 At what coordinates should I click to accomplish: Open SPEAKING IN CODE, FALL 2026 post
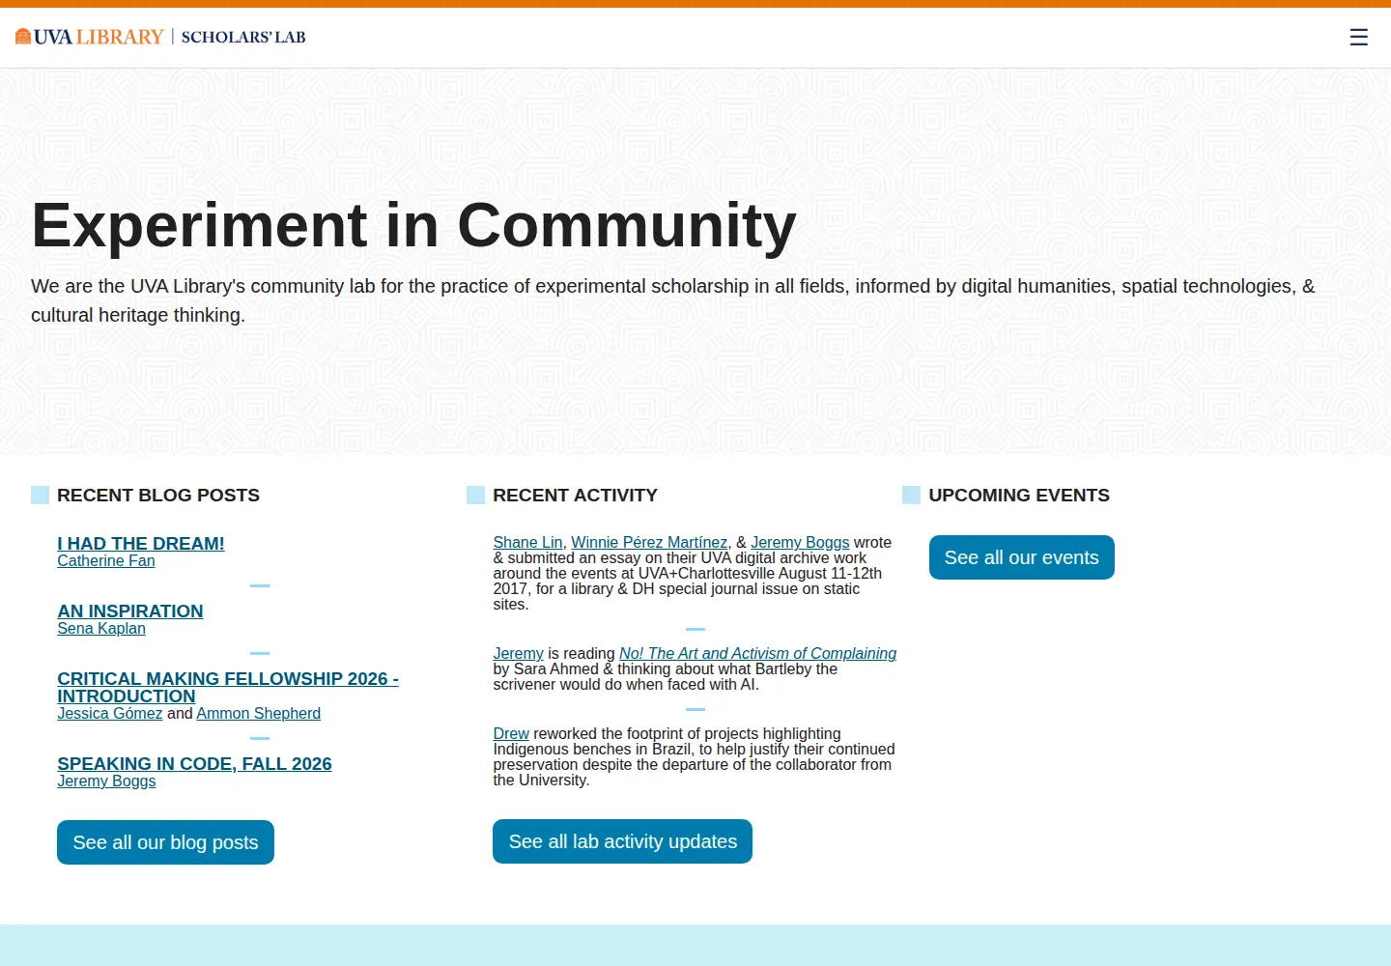click(194, 764)
